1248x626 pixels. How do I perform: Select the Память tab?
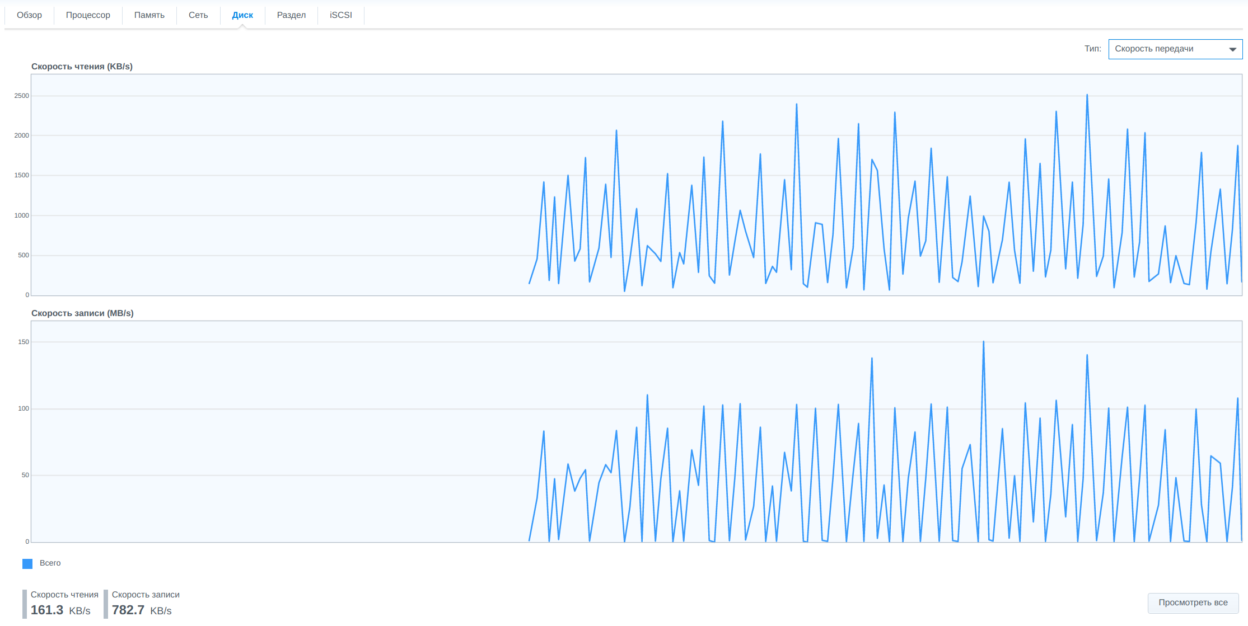[x=149, y=15]
